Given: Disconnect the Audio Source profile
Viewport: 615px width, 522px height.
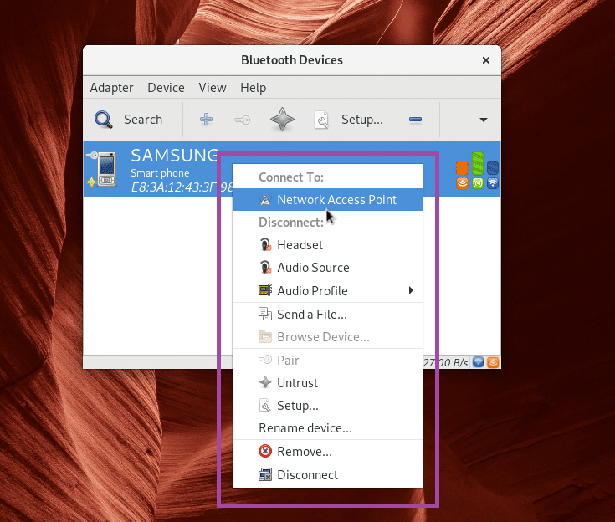Looking at the screenshot, I should pyautogui.click(x=327, y=268).
